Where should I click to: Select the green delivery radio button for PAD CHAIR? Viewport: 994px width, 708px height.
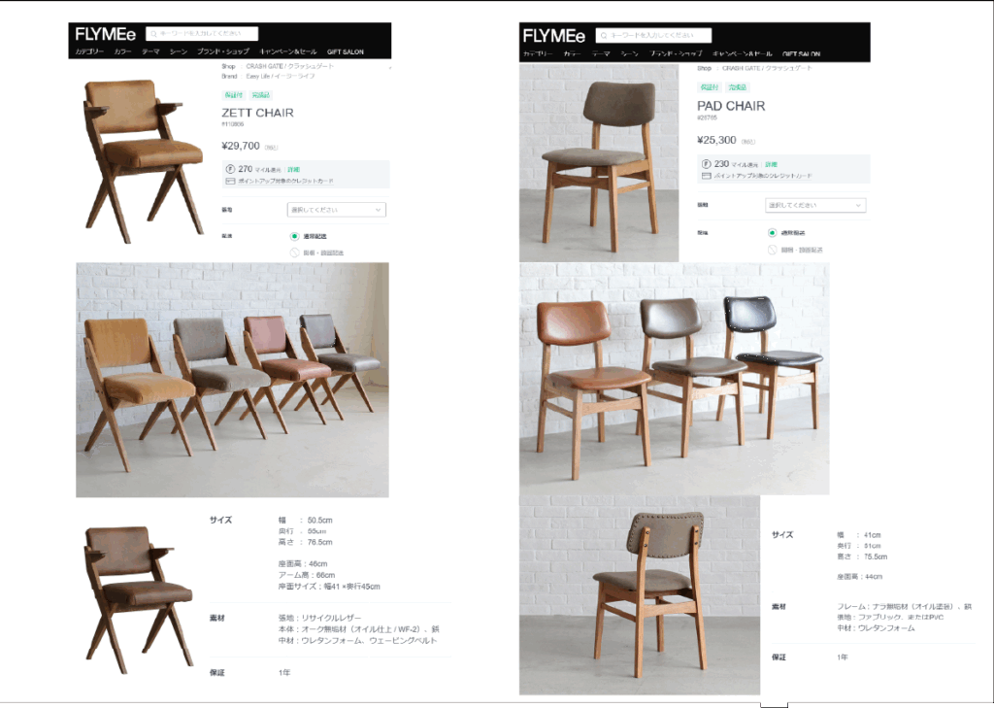[772, 233]
